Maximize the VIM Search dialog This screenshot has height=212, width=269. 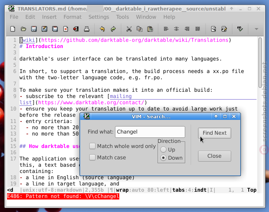pos(225,116)
